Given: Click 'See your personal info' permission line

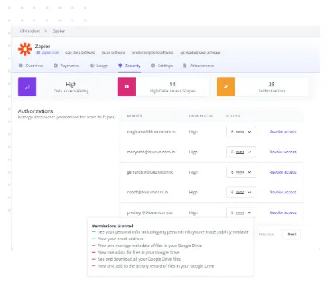Looking at the screenshot, I should pyautogui.click(x=173, y=232).
